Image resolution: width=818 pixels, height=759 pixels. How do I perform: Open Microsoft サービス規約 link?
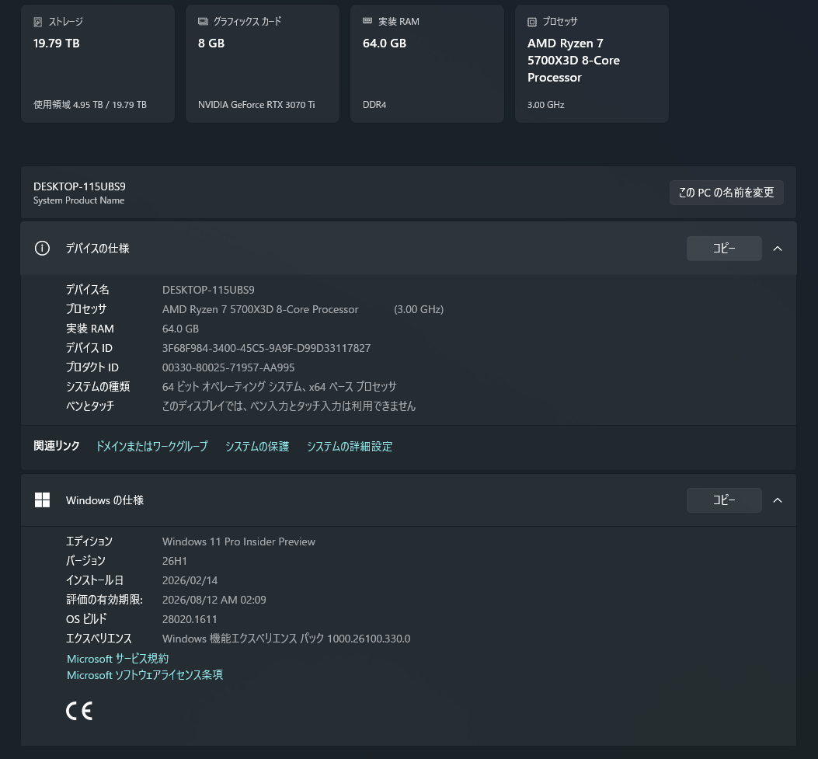[x=118, y=659]
